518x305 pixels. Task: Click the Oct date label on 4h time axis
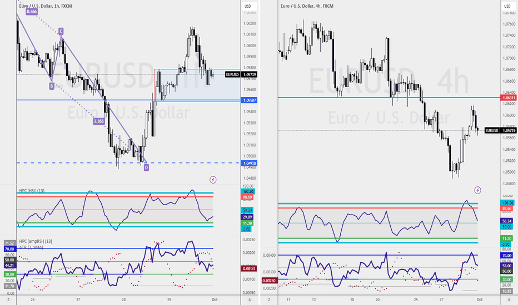(x=480, y=299)
